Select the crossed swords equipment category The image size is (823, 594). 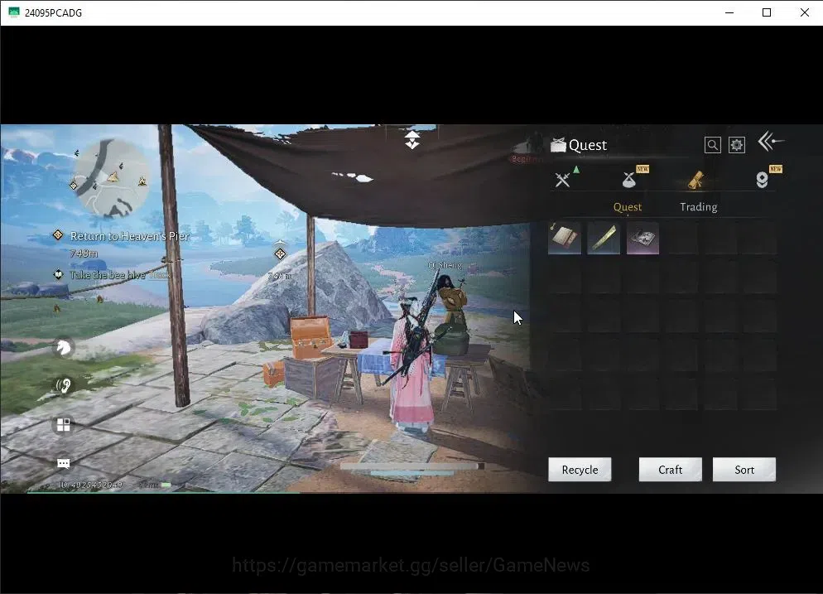click(x=563, y=180)
